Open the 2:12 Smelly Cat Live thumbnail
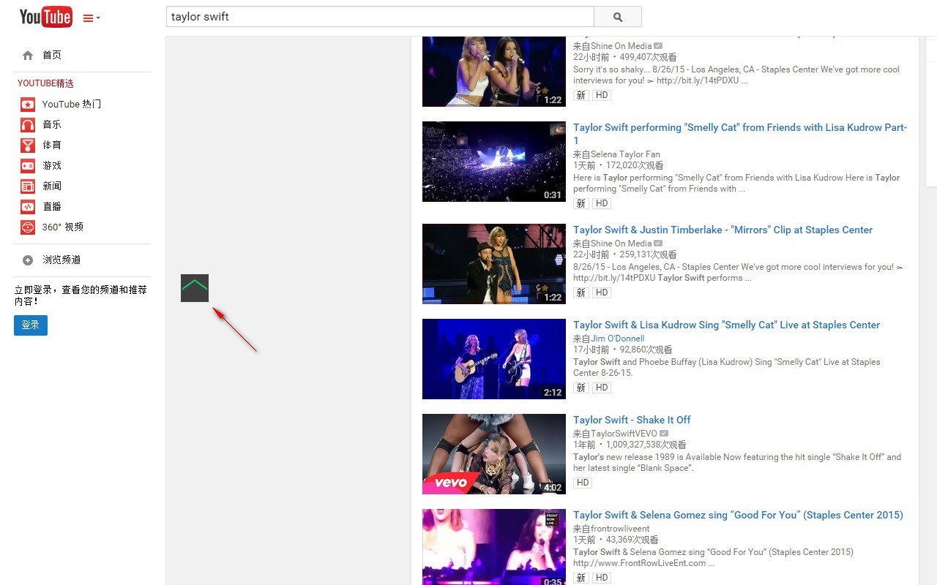This screenshot has height=585, width=937. pyautogui.click(x=494, y=359)
